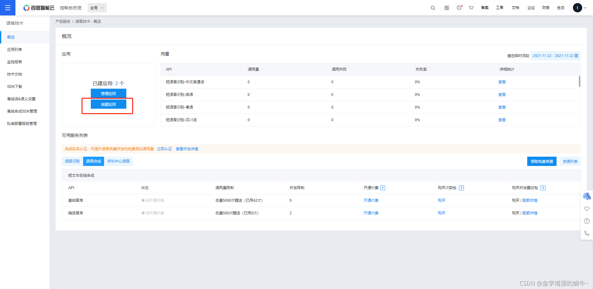593x289 pixels.
Task: Select 概览 in the left sidebar
Action: 25,37
